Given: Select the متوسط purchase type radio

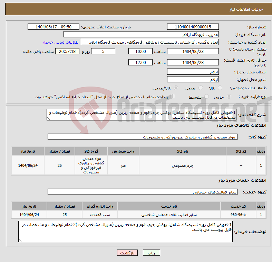Looking at the screenshot, I should pyautogui.click(x=207, y=96).
